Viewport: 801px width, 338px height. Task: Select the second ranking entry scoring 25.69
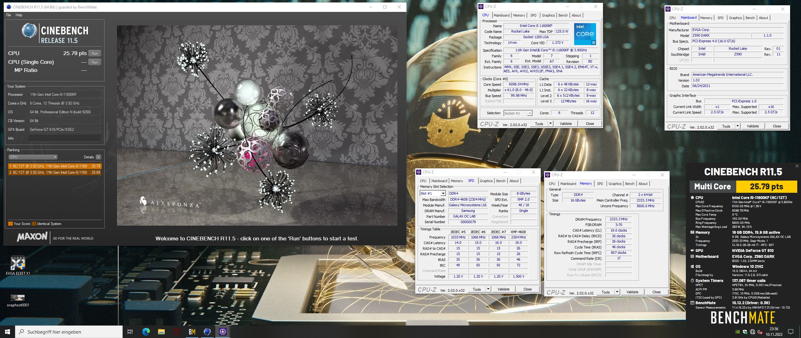pyautogui.click(x=55, y=172)
